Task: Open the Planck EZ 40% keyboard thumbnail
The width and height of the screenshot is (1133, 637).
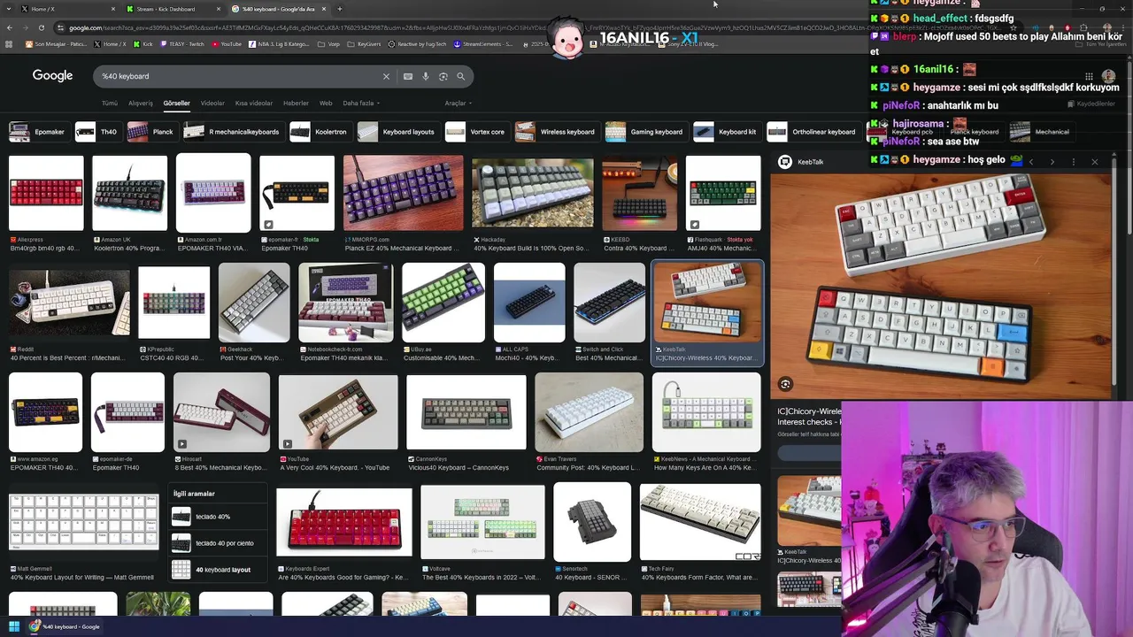Action: (403, 194)
